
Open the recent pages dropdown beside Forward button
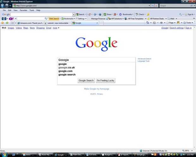pos(10,6)
